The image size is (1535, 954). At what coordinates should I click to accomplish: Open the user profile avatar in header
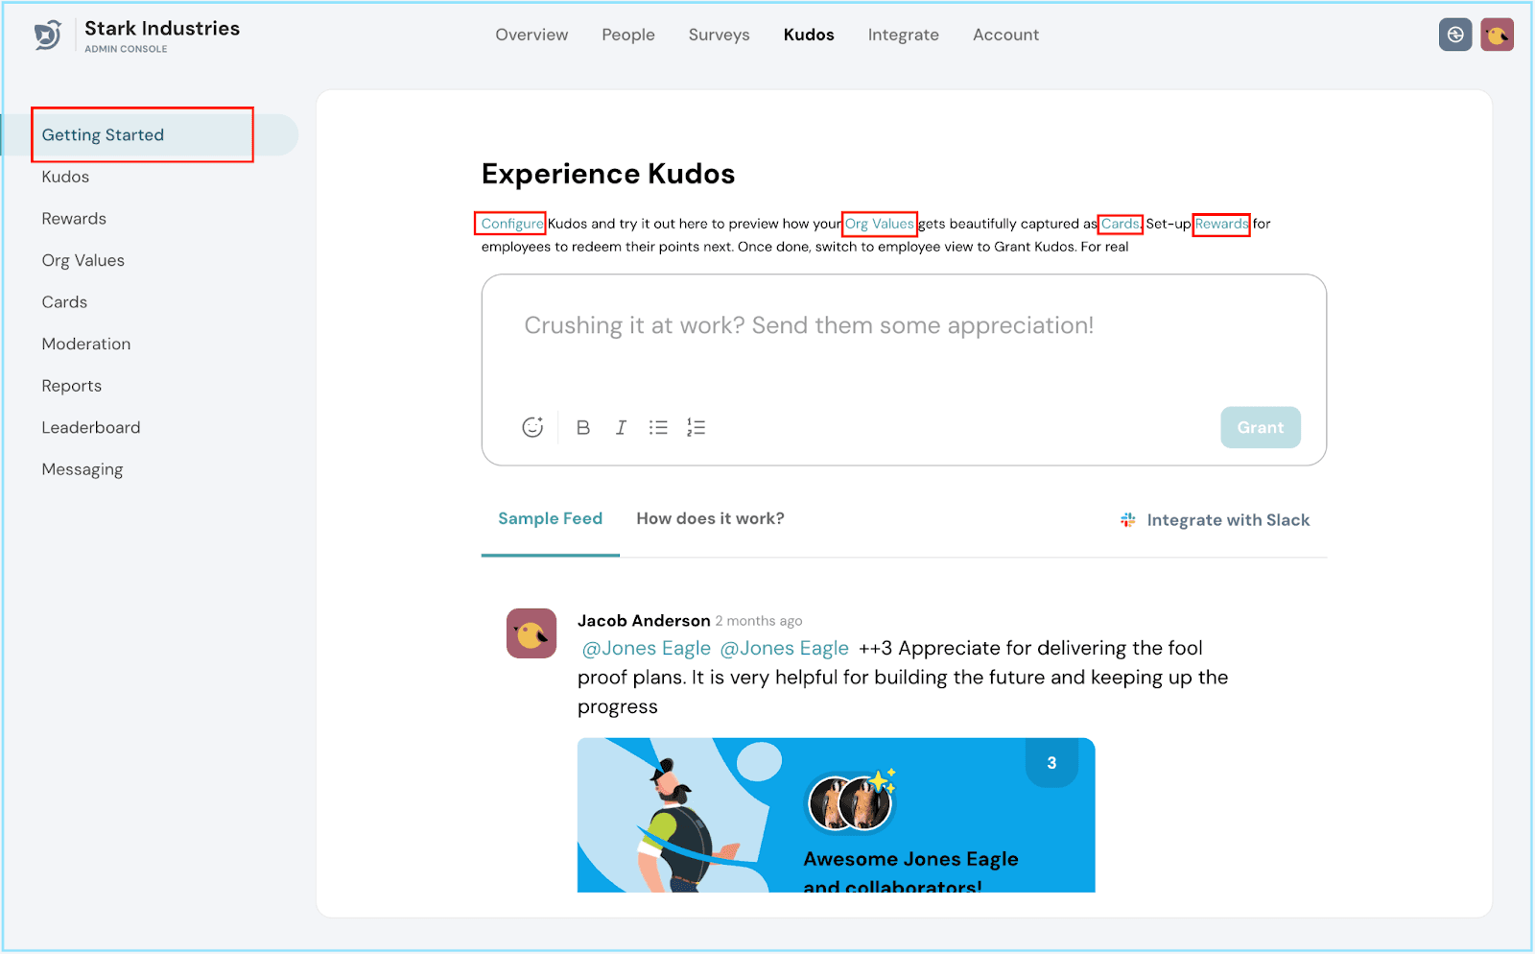click(1496, 36)
